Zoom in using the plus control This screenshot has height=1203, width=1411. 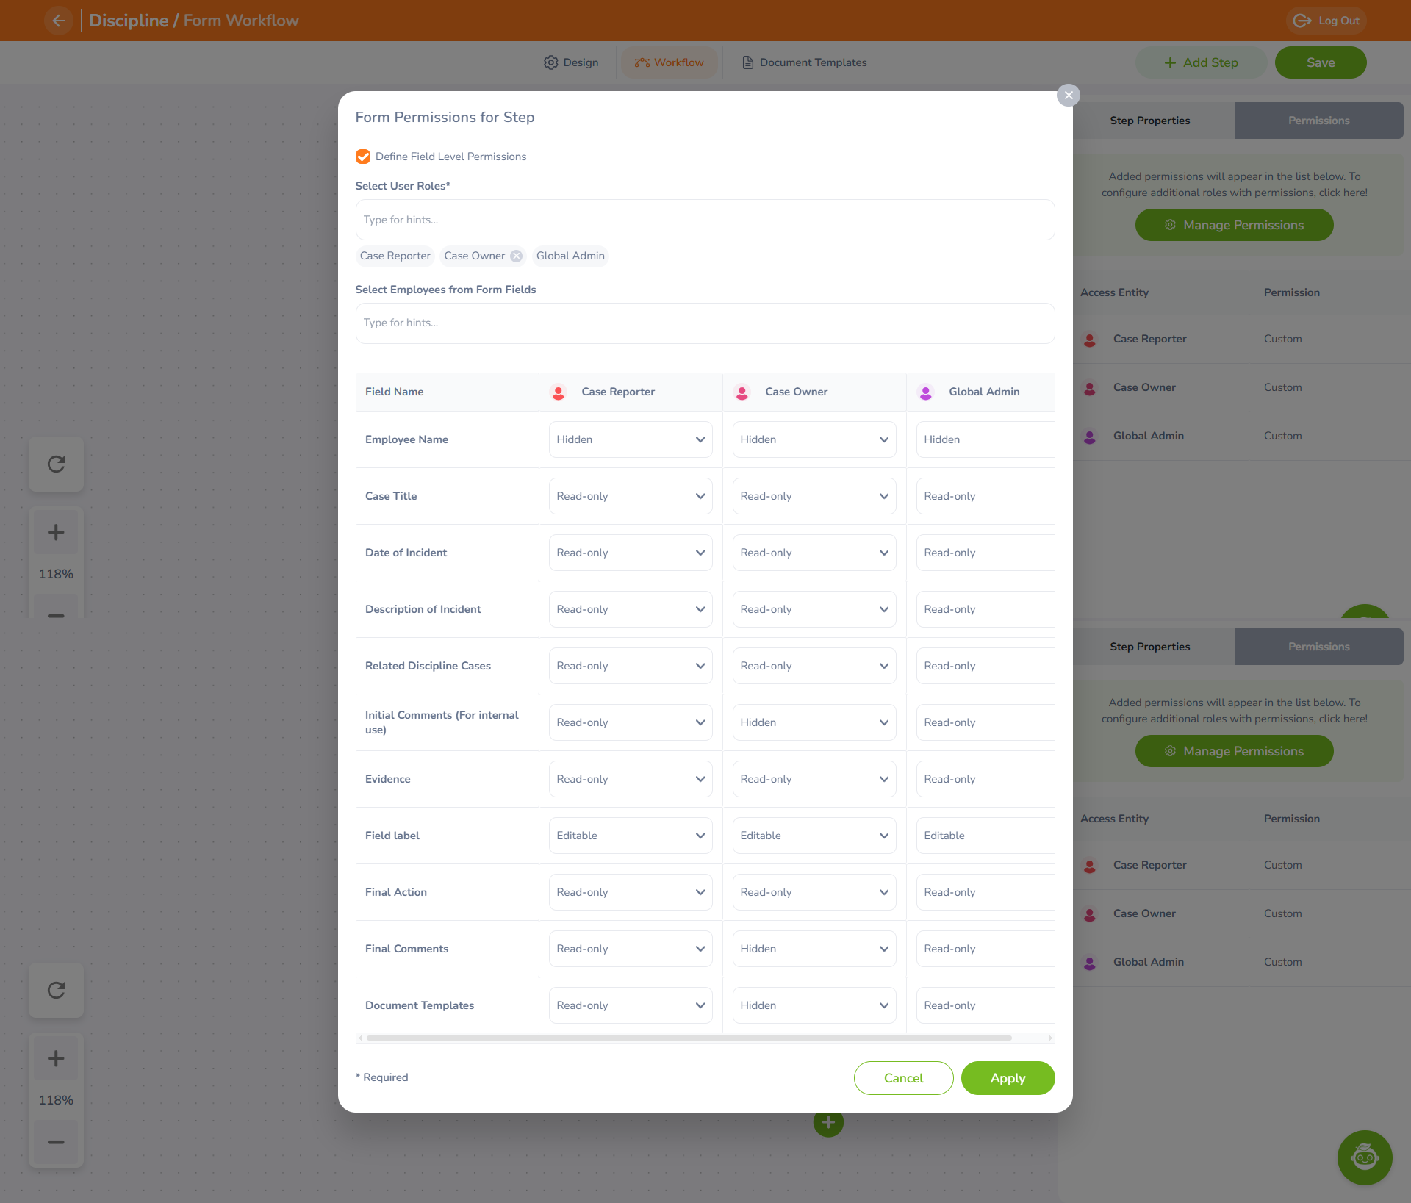tap(56, 532)
